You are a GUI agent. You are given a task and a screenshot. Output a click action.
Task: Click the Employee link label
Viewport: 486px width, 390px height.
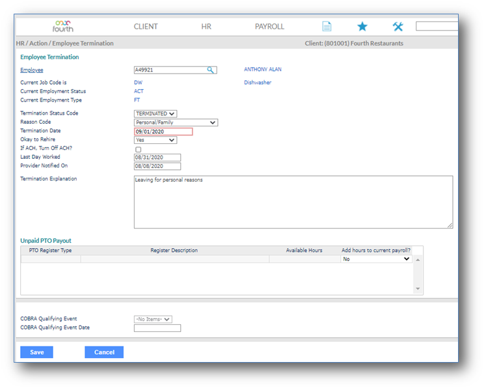pos(32,70)
